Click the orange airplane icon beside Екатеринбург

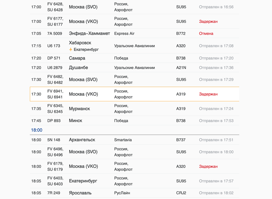pyautogui.click(x=71, y=50)
